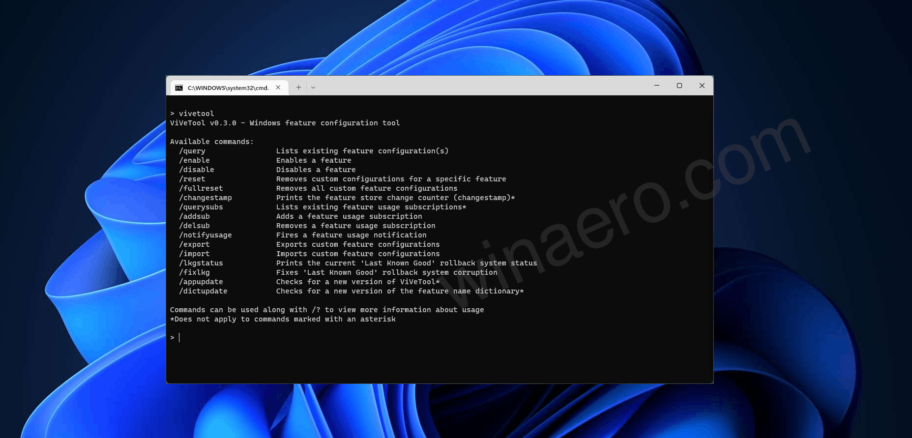Click 'Exports custom feature configurations' text
The image size is (912, 438).
pyautogui.click(x=358, y=244)
